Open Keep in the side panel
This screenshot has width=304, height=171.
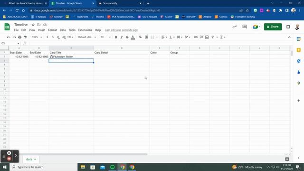coord(299,50)
